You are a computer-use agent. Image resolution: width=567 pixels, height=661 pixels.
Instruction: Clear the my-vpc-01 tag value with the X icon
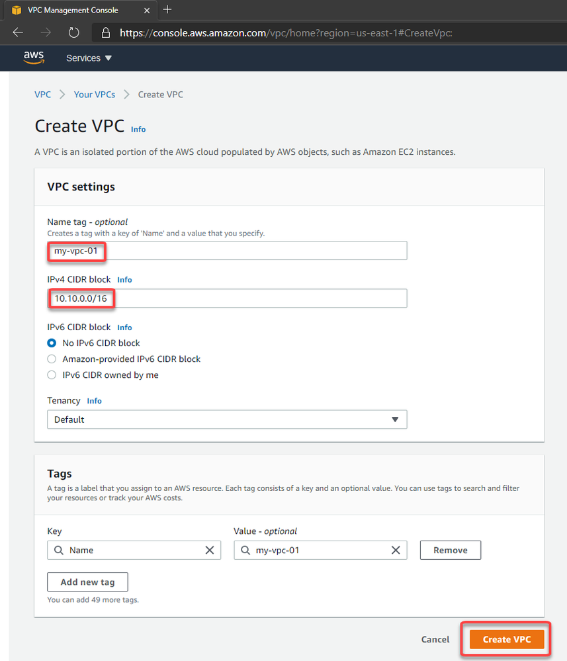pyautogui.click(x=396, y=550)
